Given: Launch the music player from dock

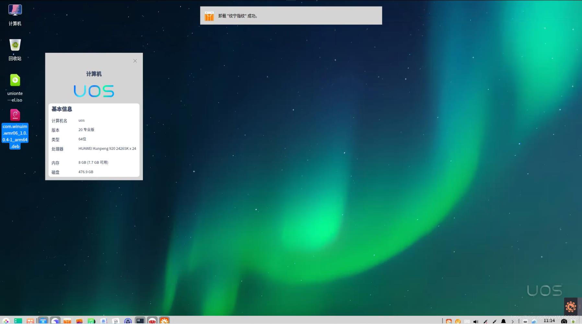Looking at the screenshot, I should tap(91, 321).
